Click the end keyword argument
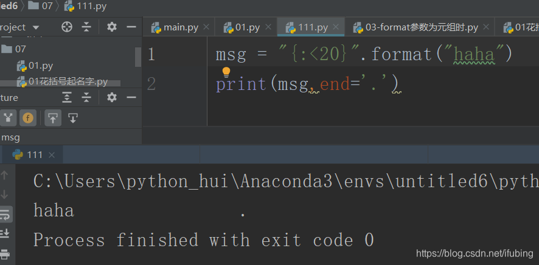Screen dimensions: 539x265 click(x=335, y=84)
